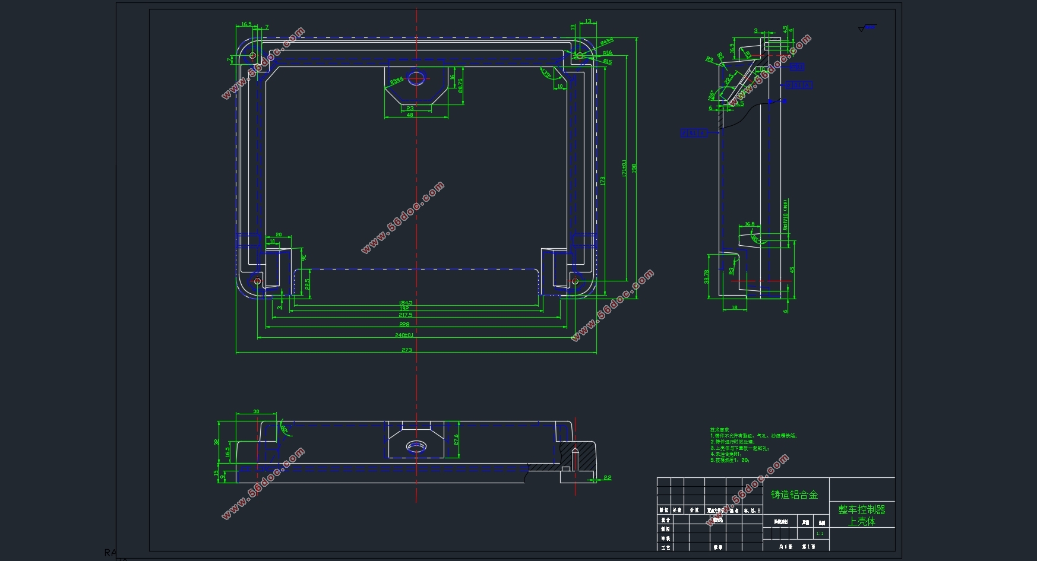Select the 整车控制器 上壳体 title text
Viewport: 1037px width, 561px height.
861,515
